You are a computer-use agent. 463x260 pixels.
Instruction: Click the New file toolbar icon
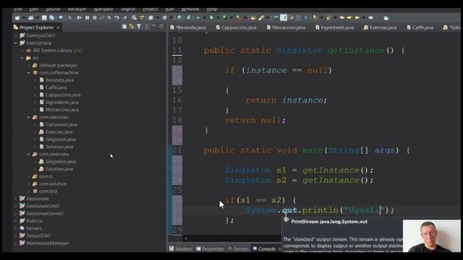click(x=17, y=18)
